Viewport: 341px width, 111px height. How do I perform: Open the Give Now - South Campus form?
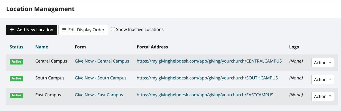pos(101,78)
